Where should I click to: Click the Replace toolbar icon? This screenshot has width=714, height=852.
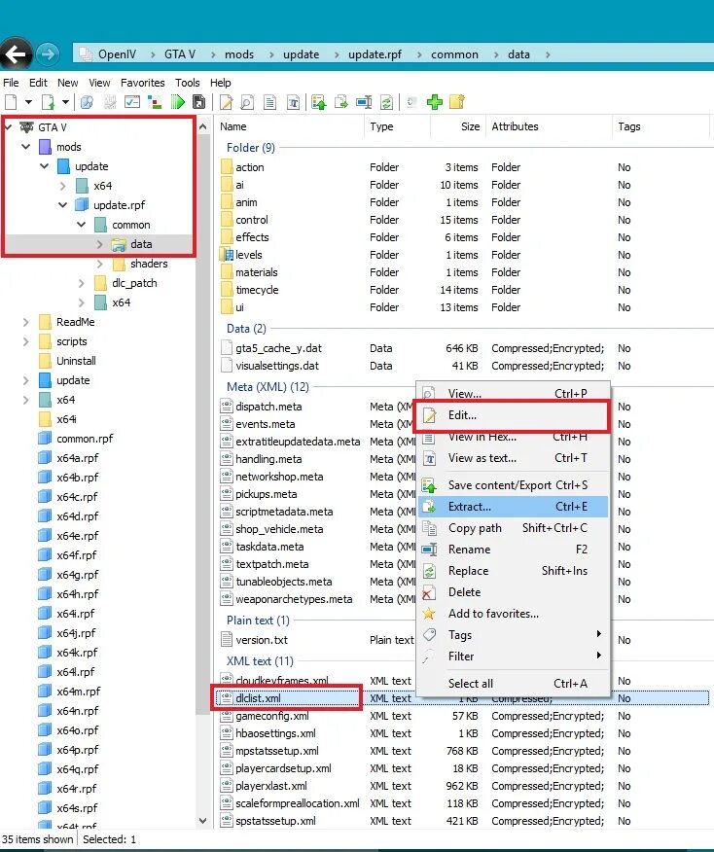[387, 102]
